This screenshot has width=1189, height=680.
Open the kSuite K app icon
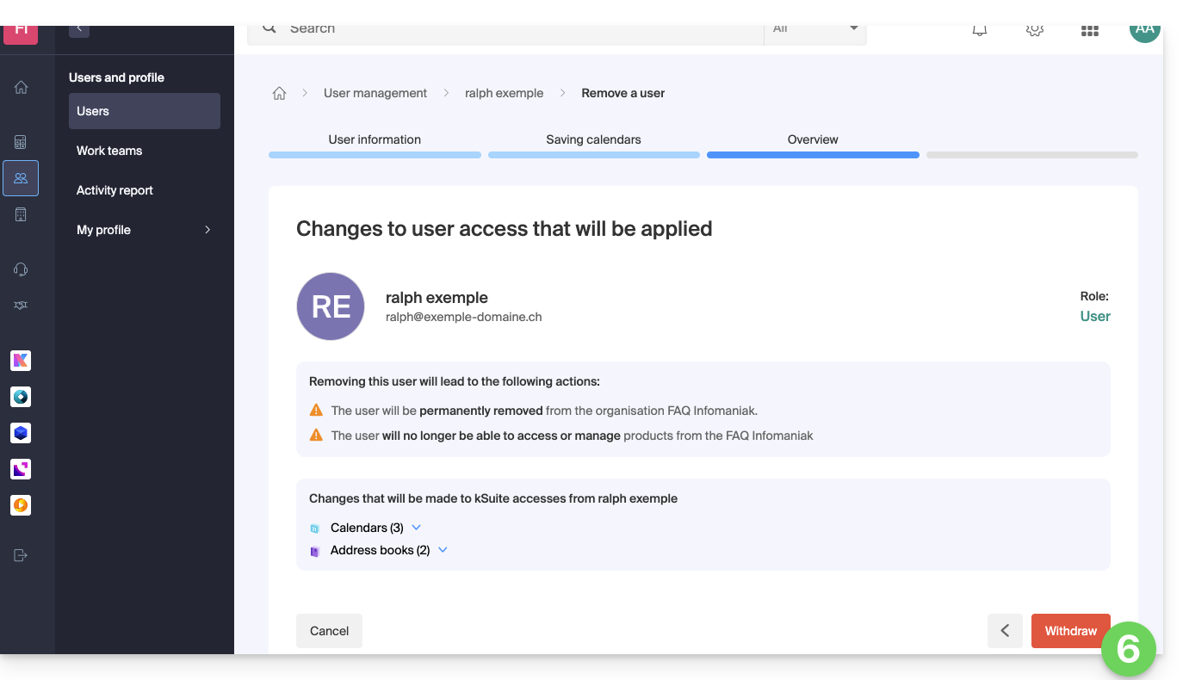pyautogui.click(x=21, y=361)
